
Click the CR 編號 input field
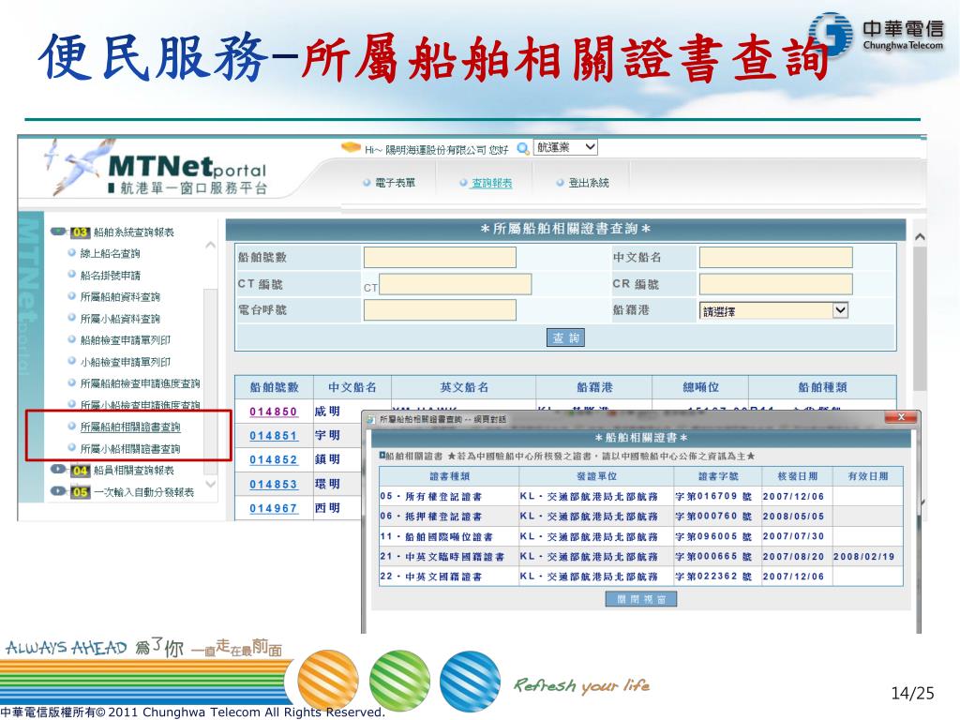[775, 284]
